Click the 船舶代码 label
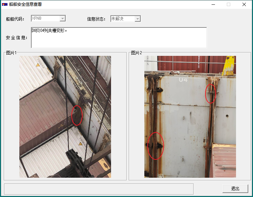Image resolution: width=253 pixels, height=197 pixels. tap(15, 19)
